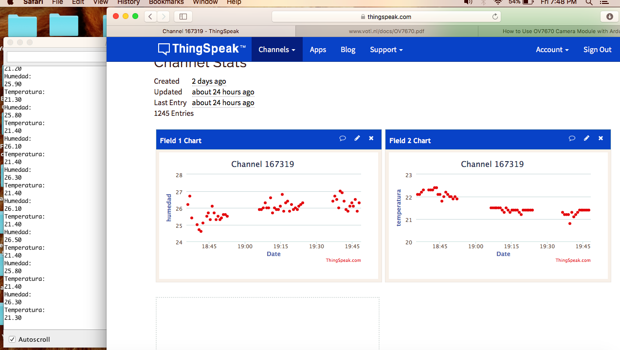The image size is (620, 350).
Task: Remove Field 1 Chart using the X icon
Action: tap(371, 138)
